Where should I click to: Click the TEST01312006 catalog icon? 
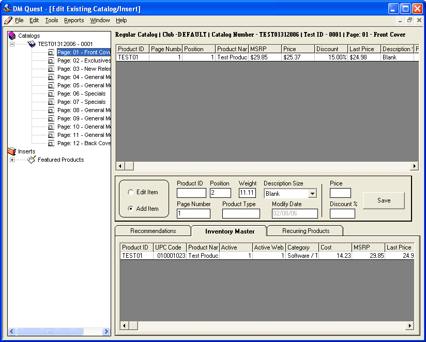pyautogui.click(x=32, y=44)
